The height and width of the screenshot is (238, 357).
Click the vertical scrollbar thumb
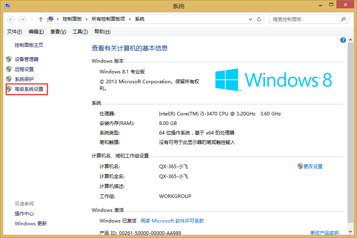coord(350,133)
